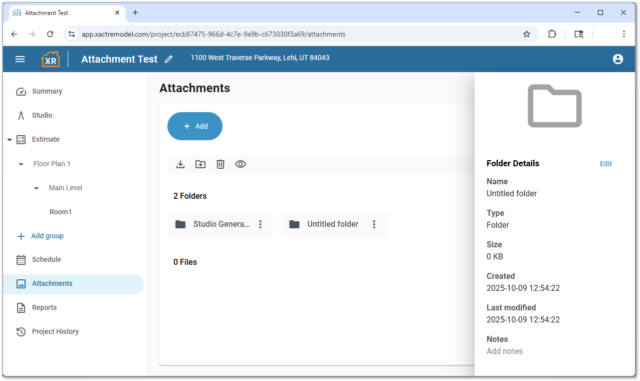
Task: Open Untitled folder three-dot options menu
Action: [374, 224]
